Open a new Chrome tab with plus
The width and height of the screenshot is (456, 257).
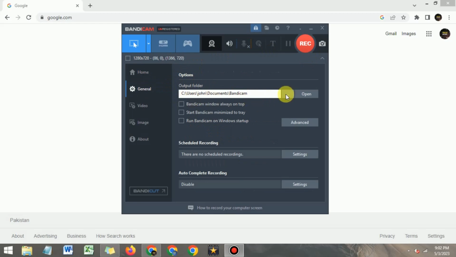(x=90, y=6)
